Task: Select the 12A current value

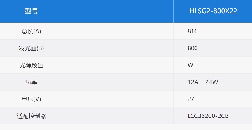Action: (193, 82)
